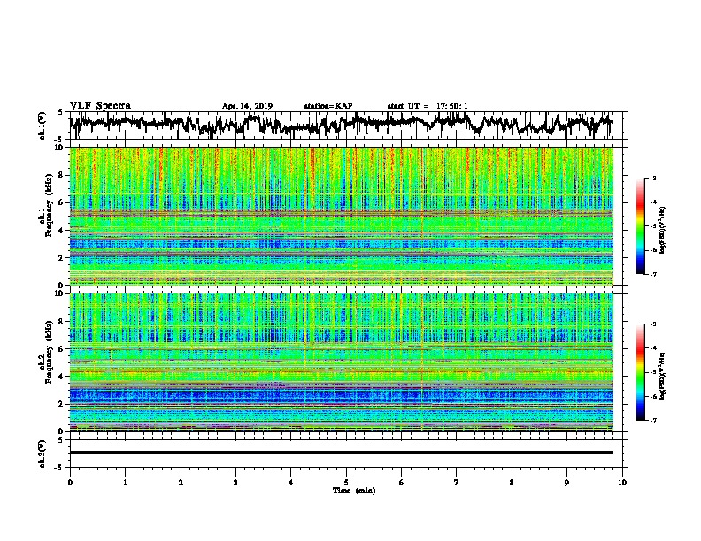Click the "8" kHz tick on ch.1 axis
Viewport: 701px width, 541px height.
click(x=62, y=175)
